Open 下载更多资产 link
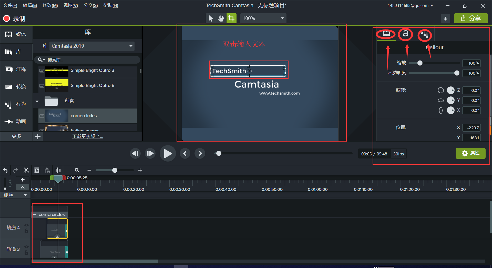 pyautogui.click(x=88, y=136)
